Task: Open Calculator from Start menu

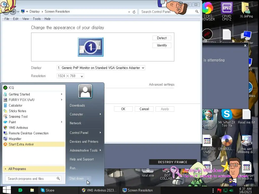Action: pos(34,105)
